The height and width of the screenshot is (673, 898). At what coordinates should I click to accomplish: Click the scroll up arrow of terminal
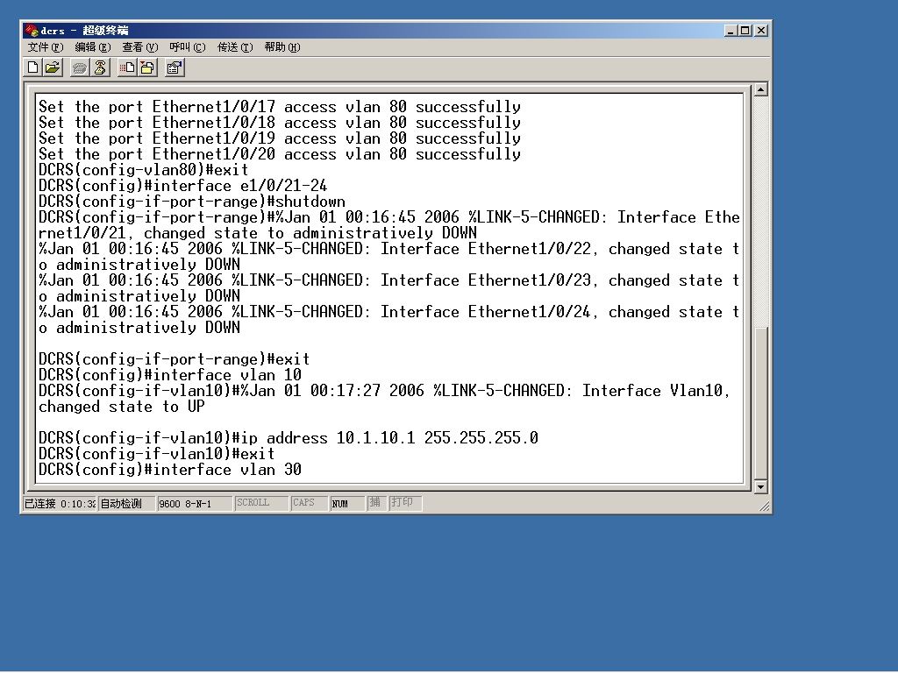pyautogui.click(x=760, y=89)
